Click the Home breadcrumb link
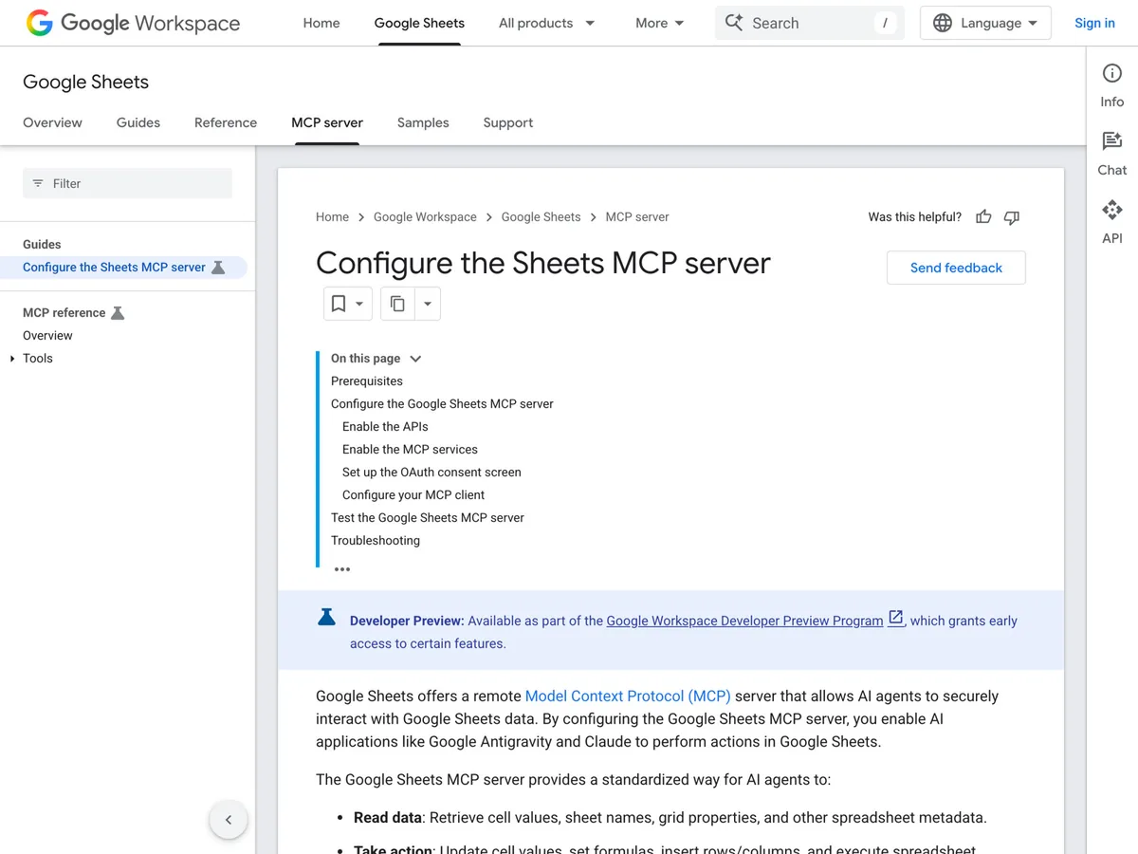 coord(332,217)
